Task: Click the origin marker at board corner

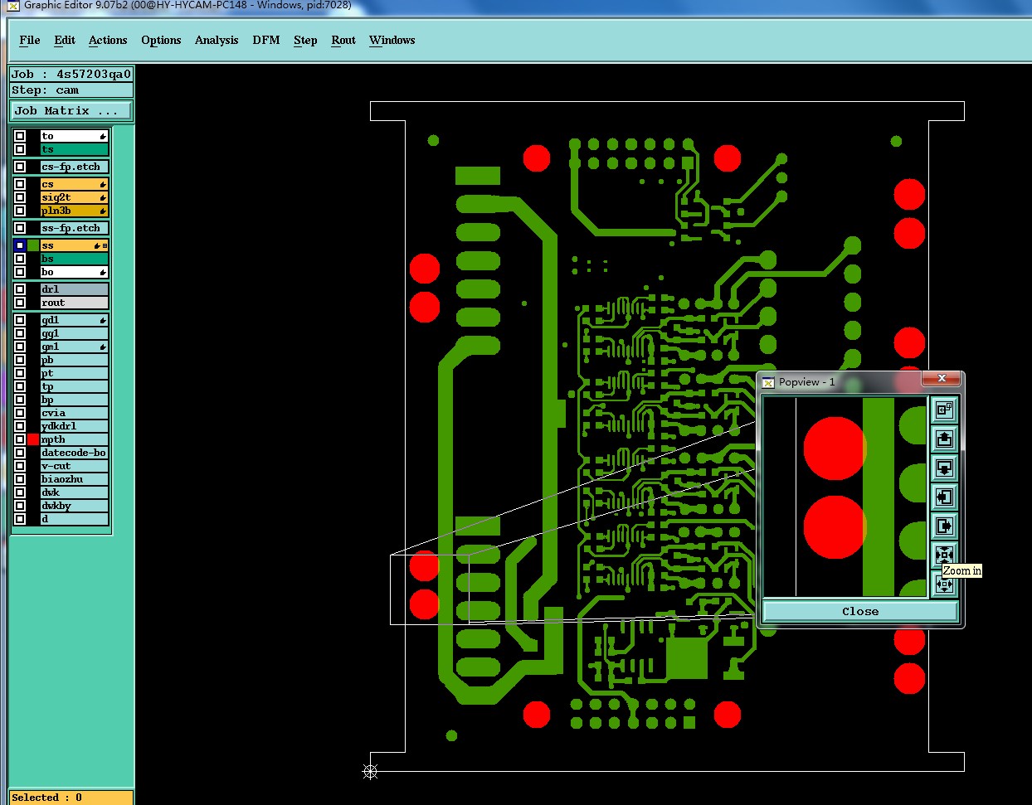Action: (x=370, y=771)
